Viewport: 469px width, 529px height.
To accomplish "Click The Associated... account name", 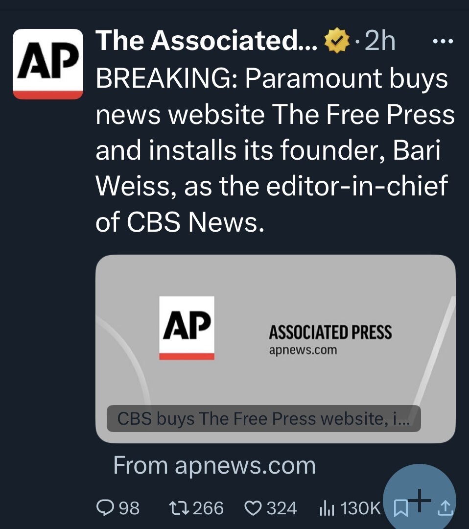I will (206, 41).
